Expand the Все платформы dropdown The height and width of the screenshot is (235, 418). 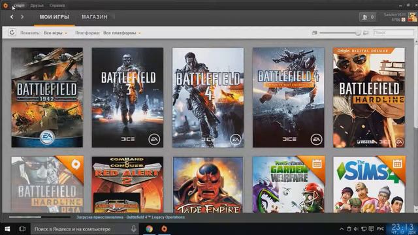pyautogui.click(x=122, y=33)
